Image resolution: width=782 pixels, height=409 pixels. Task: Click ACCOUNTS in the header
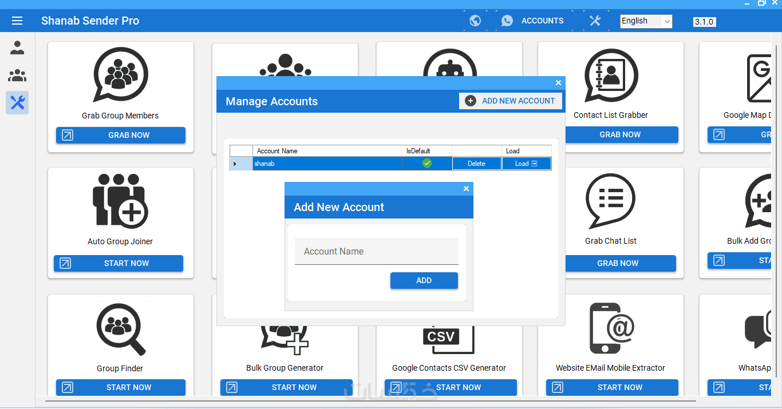[542, 21]
